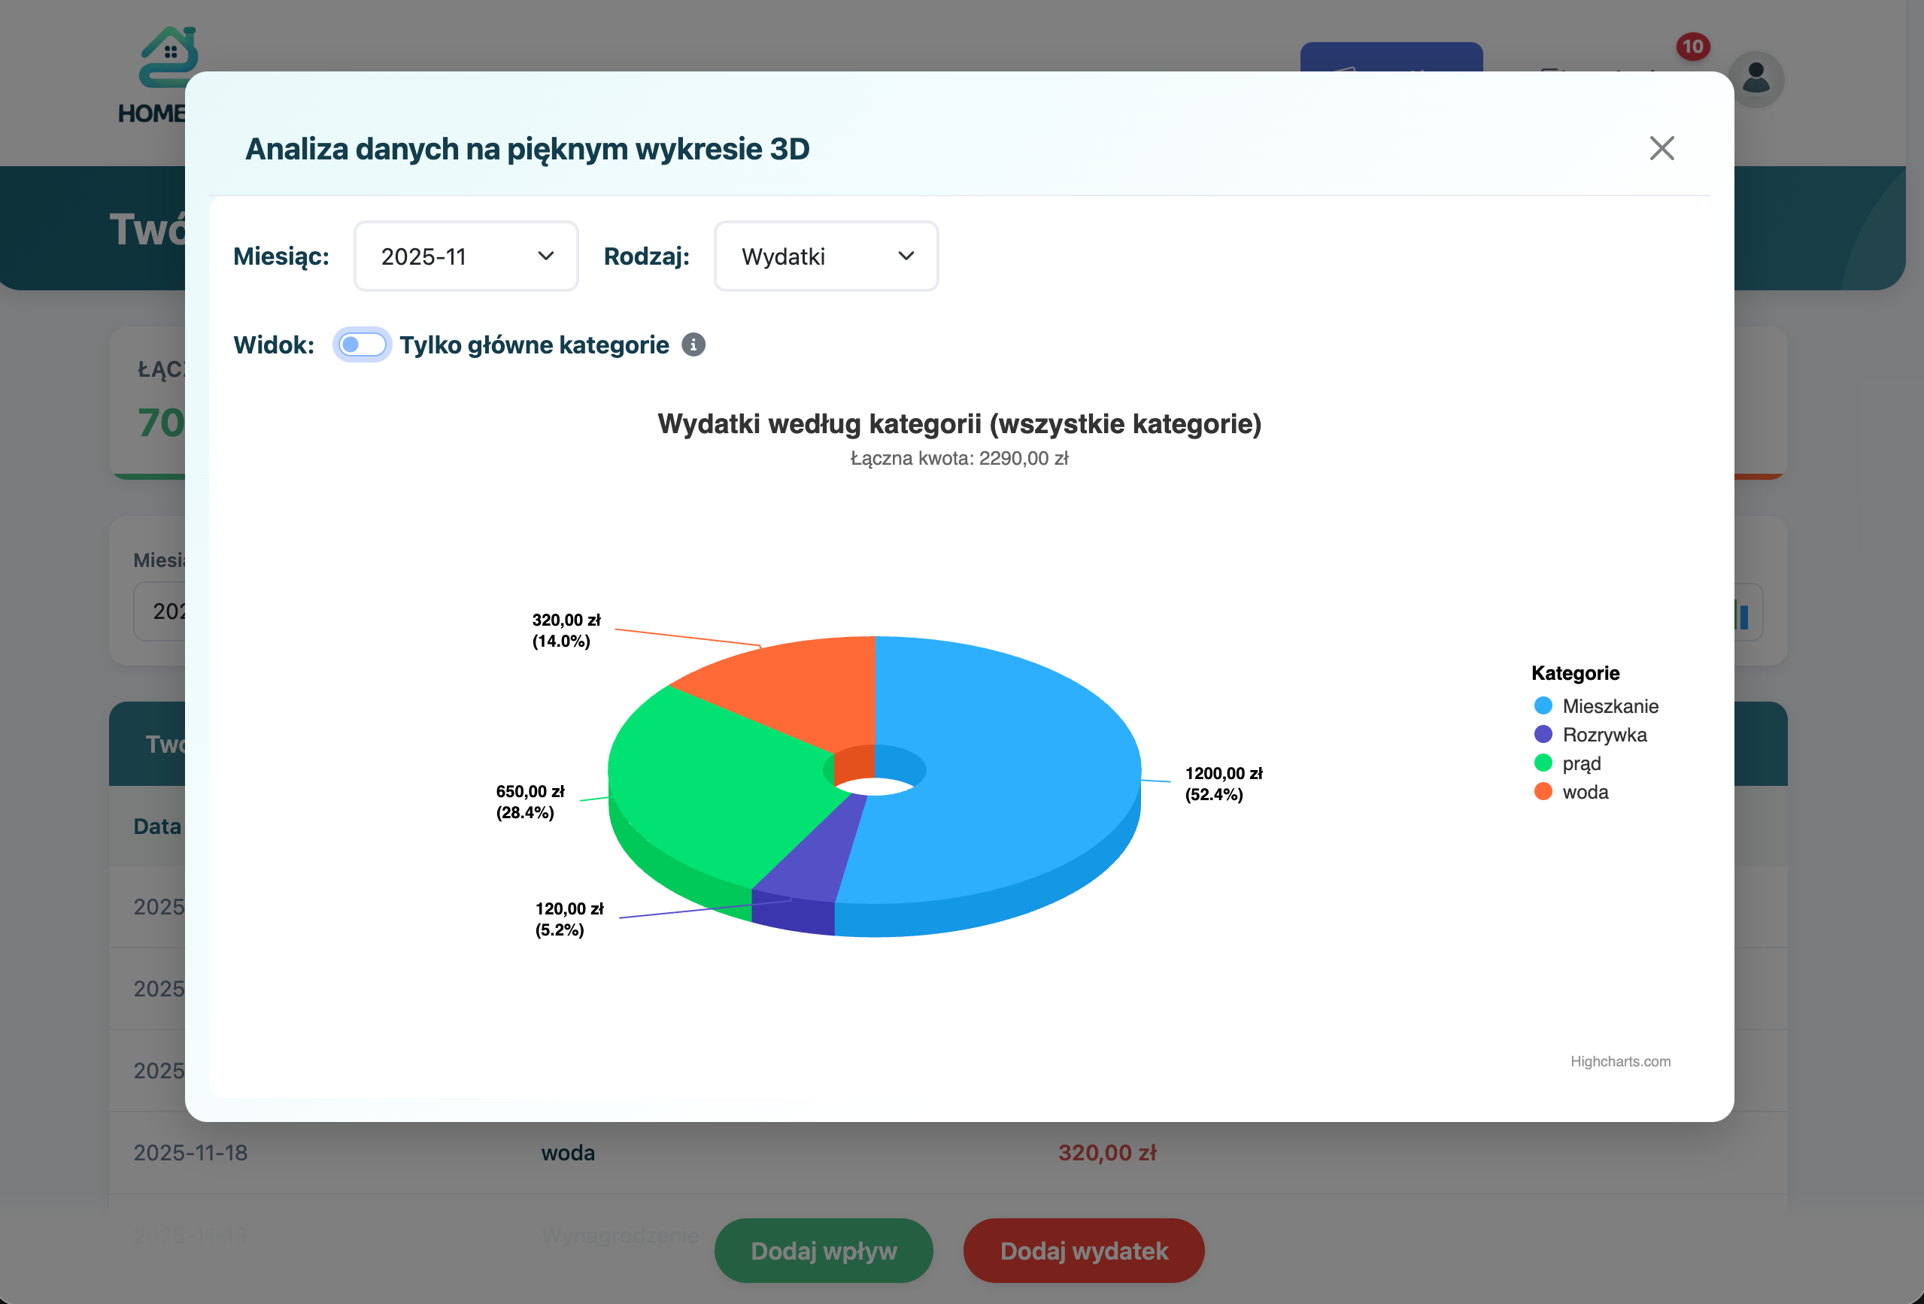Toggle the Tylko główne kategorie switch
1924x1304 pixels.
tap(363, 344)
